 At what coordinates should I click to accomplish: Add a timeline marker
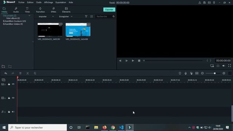pos(180,73)
